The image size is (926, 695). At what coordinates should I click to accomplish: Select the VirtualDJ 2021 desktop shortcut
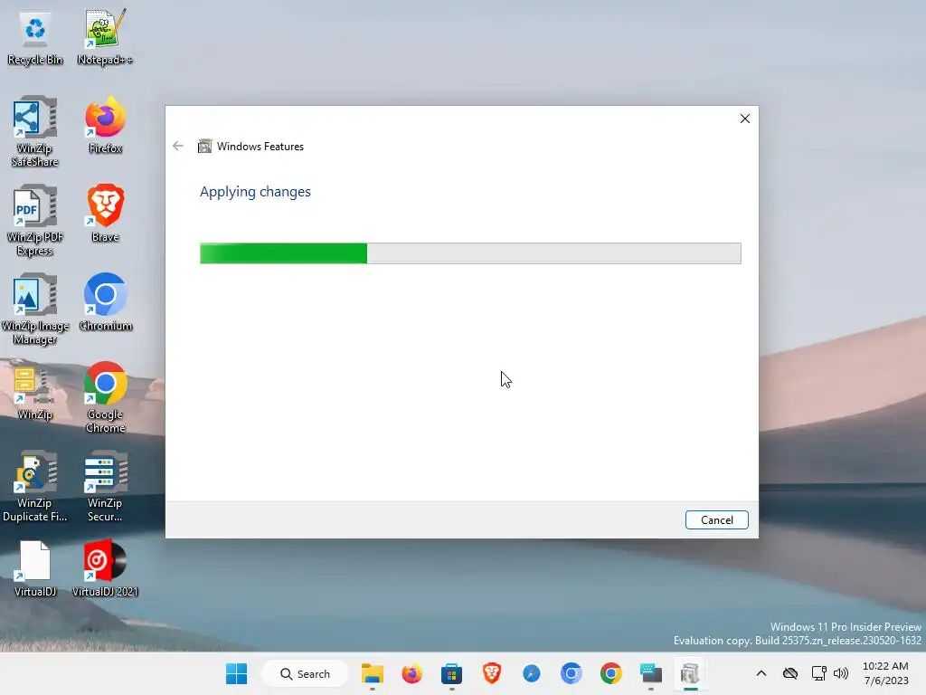pyautogui.click(x=105, y=568)
